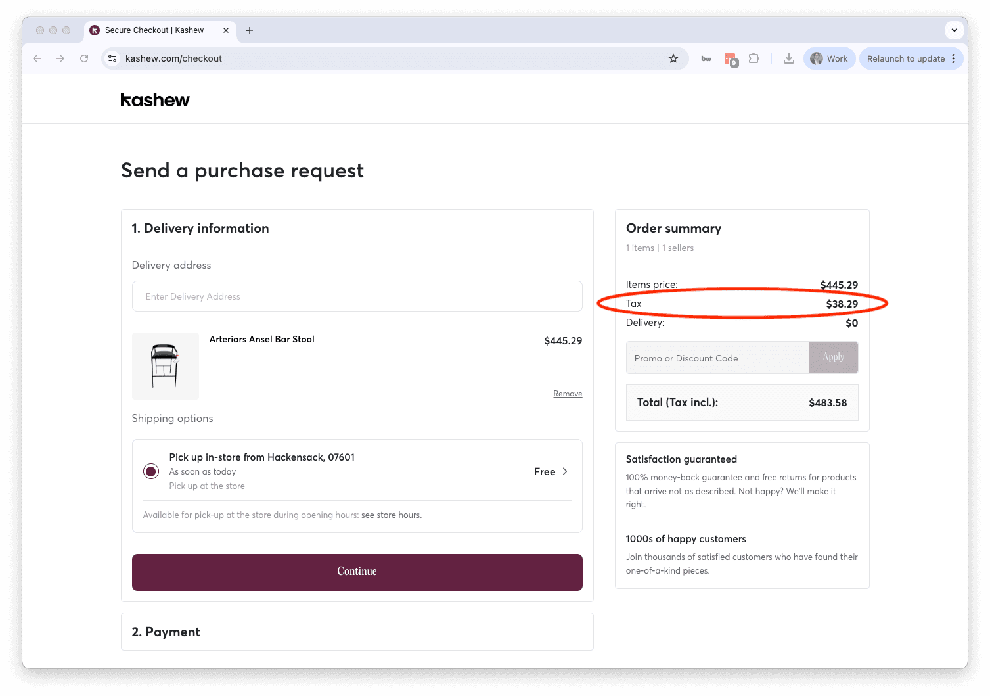Click the Continue button

[x=357, y=572]
